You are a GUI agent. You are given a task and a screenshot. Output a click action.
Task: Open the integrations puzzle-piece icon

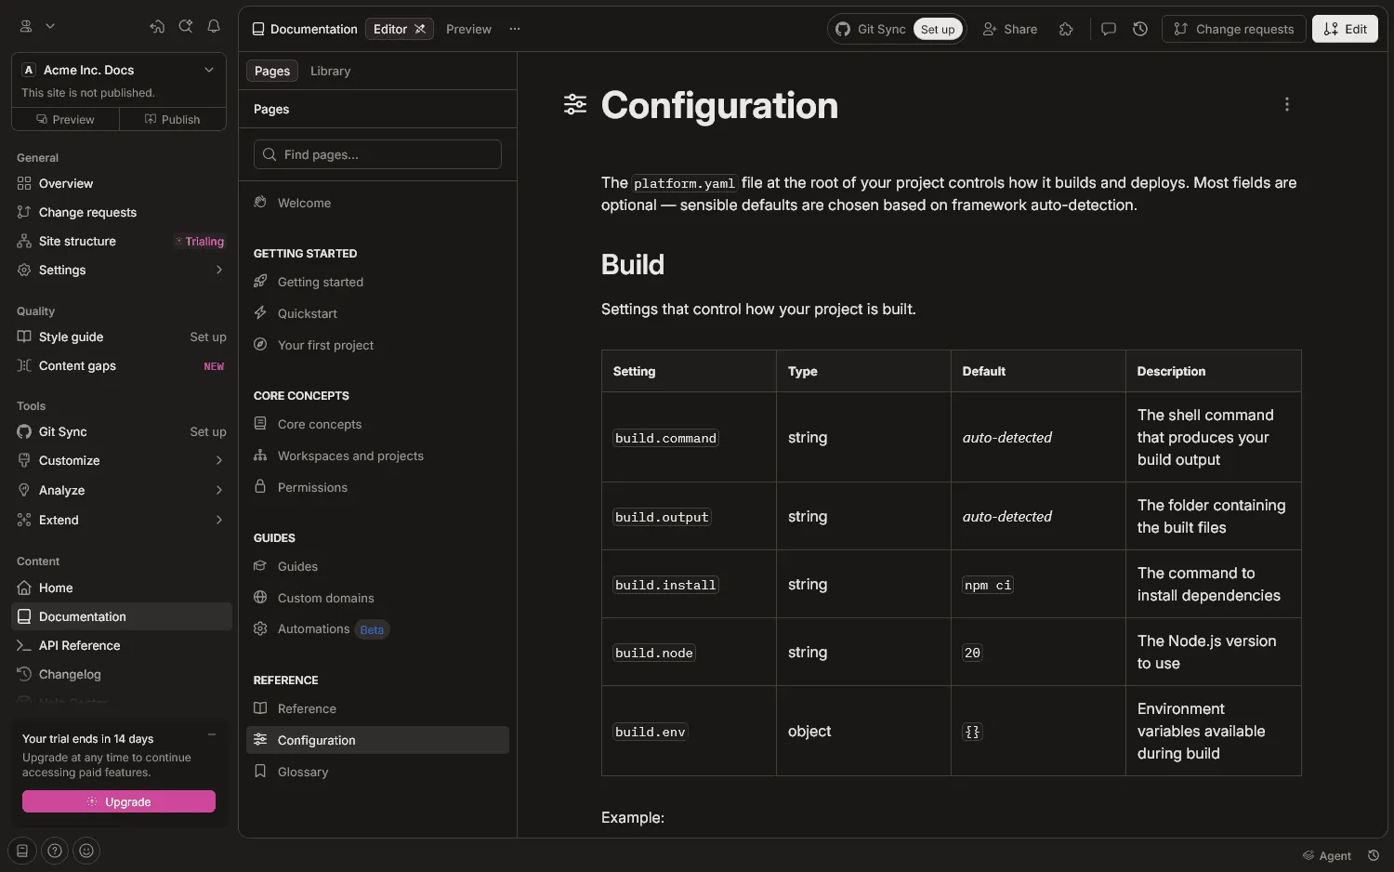[x=1066, y=29]
